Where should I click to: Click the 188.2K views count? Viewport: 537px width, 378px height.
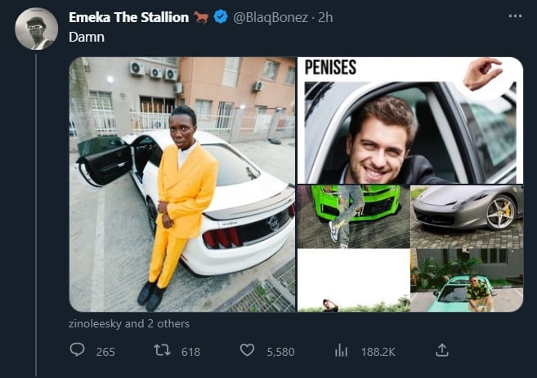tap(378, 352)
